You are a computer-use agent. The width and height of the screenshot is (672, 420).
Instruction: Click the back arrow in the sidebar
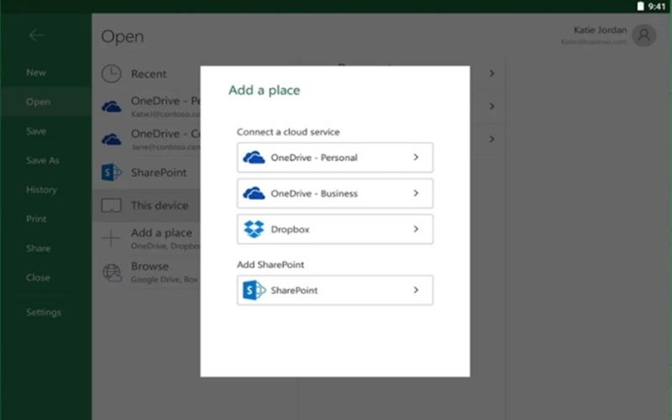[x=36, y=35]
